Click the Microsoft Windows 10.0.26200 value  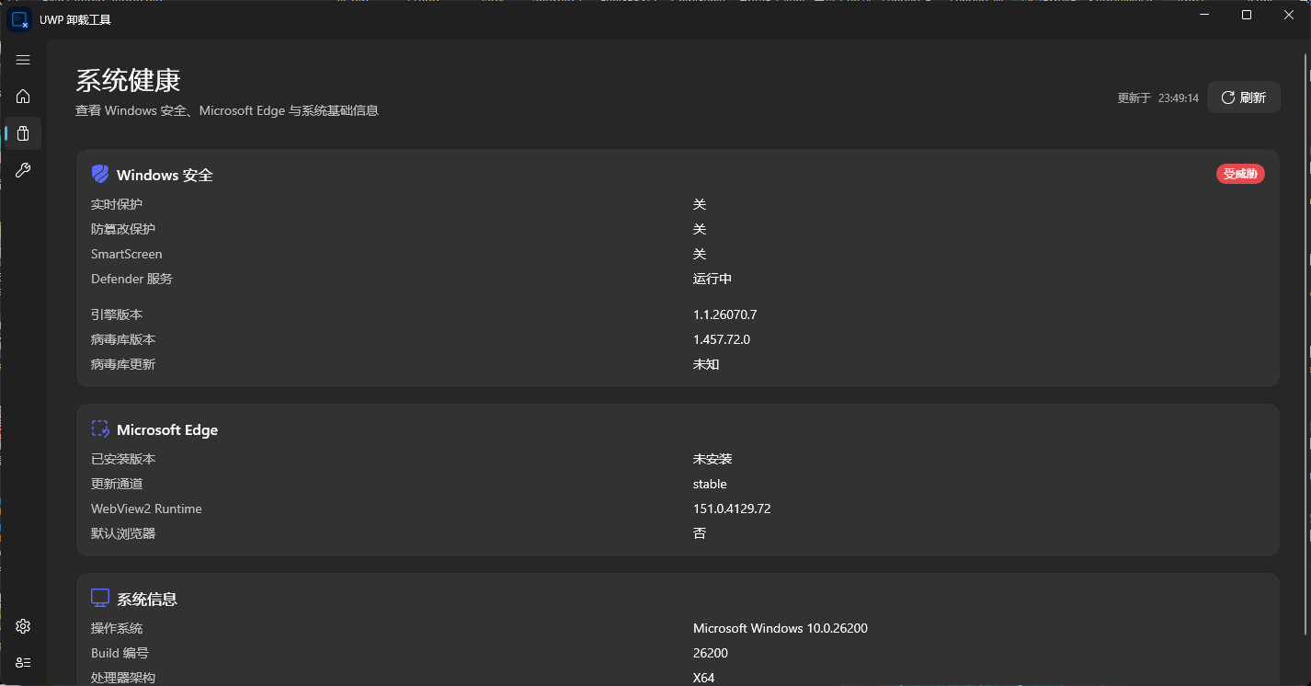[781, 628]
